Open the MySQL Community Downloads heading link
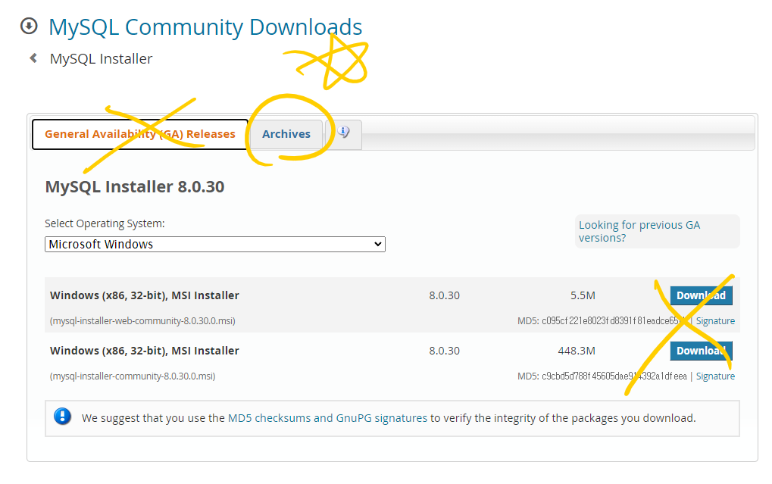The height and width of the screenshot is (484, 772). click(205, 27)
